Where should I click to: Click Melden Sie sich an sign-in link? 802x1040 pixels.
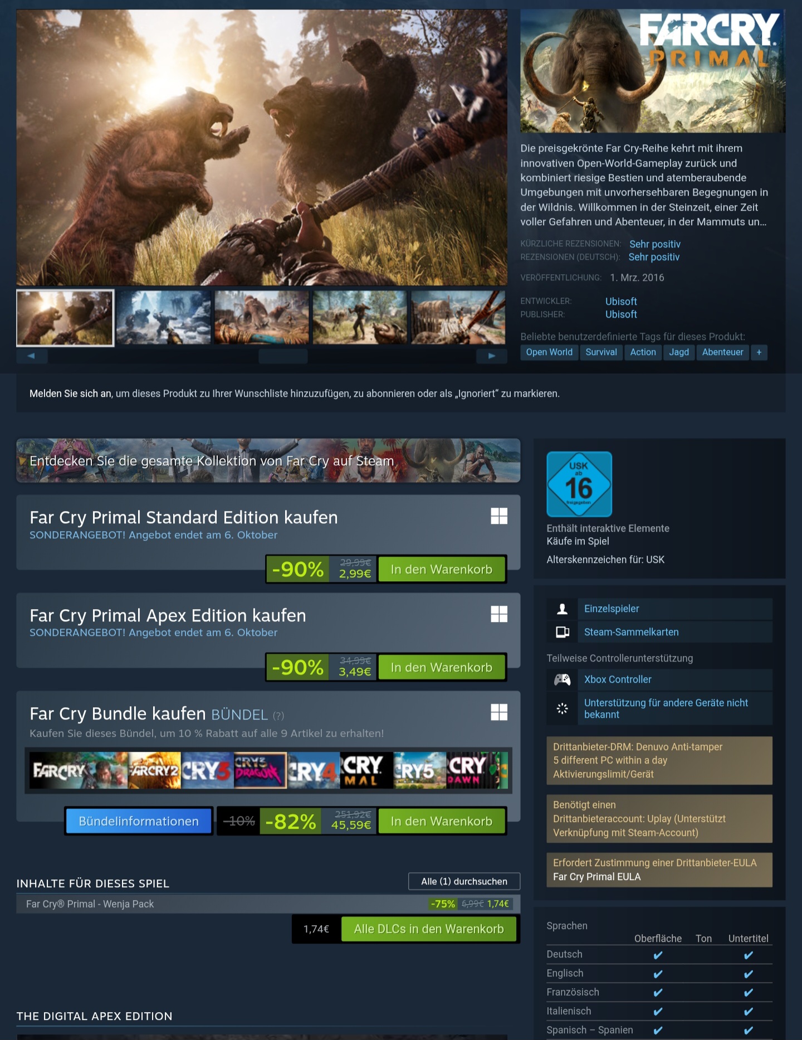point(70,393)
